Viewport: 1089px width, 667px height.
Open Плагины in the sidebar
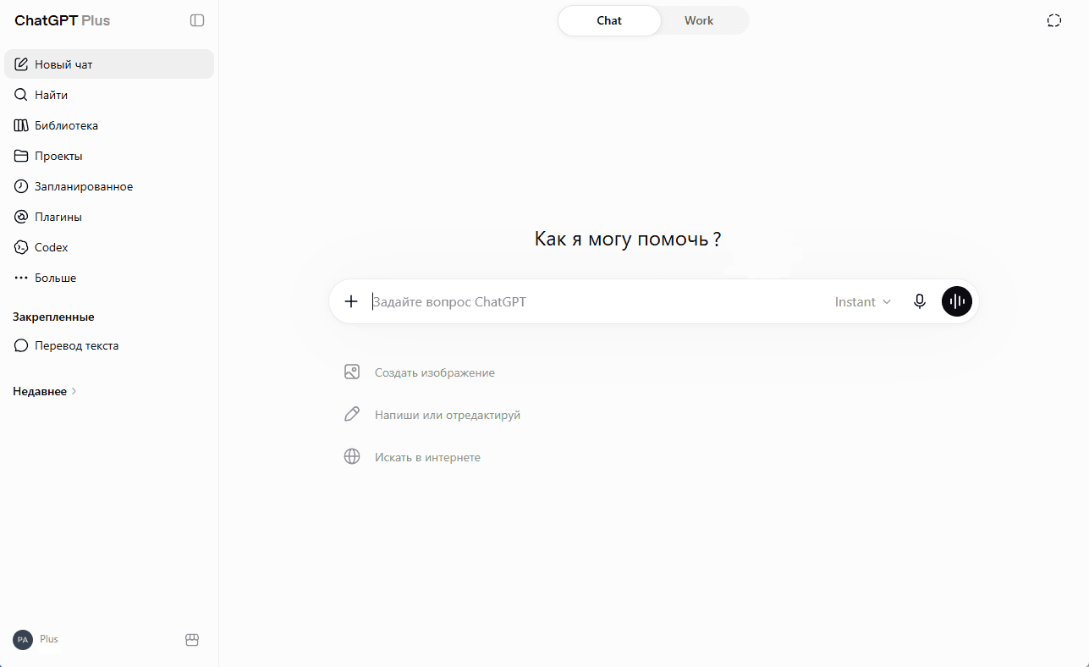(109, 217)
